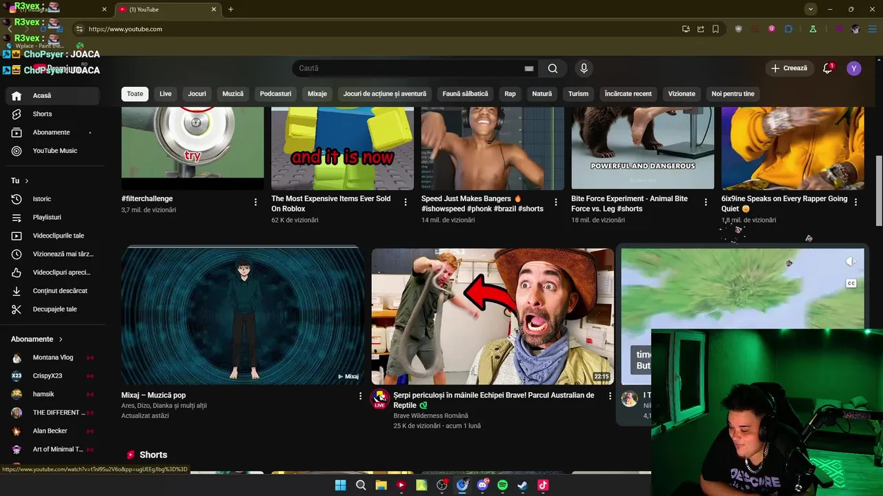The height and width of the screenshot is (496, 883).
Task: Open options for Mixaj – Muzică pop
Action: (x=360, y=396)
